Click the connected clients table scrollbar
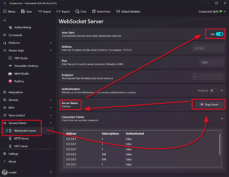Image resolution: width=229 pixels, height=177 pixels. (220, 144)
